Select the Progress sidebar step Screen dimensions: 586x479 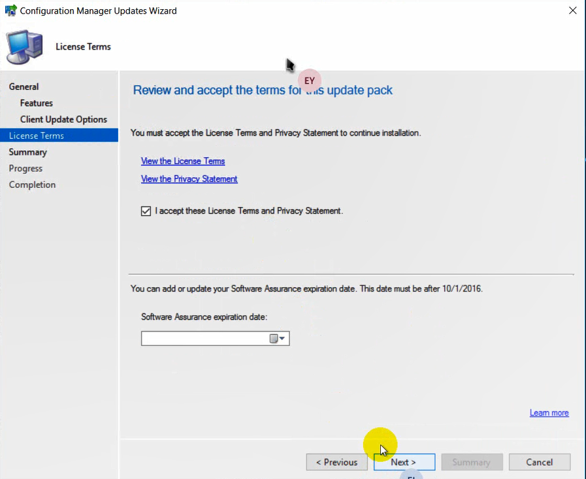(25, 168)
